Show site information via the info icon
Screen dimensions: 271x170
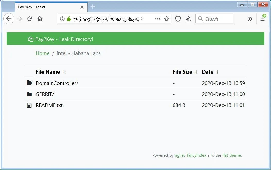click(x=62, y=19)
